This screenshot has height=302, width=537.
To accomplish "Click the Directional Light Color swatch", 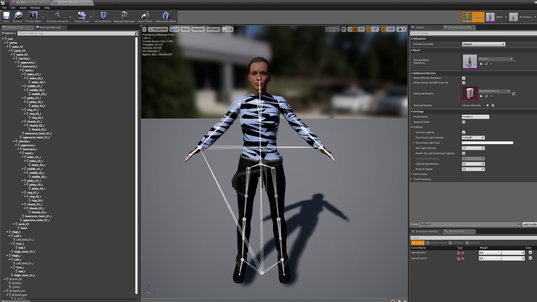I will click(487, 143).
